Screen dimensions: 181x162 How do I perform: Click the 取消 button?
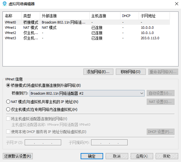tap(117, 156)
